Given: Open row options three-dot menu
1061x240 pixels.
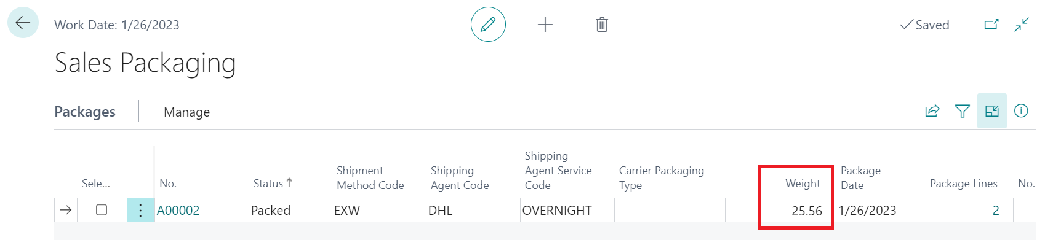Looking at the screenshot, I should point(140,211).
